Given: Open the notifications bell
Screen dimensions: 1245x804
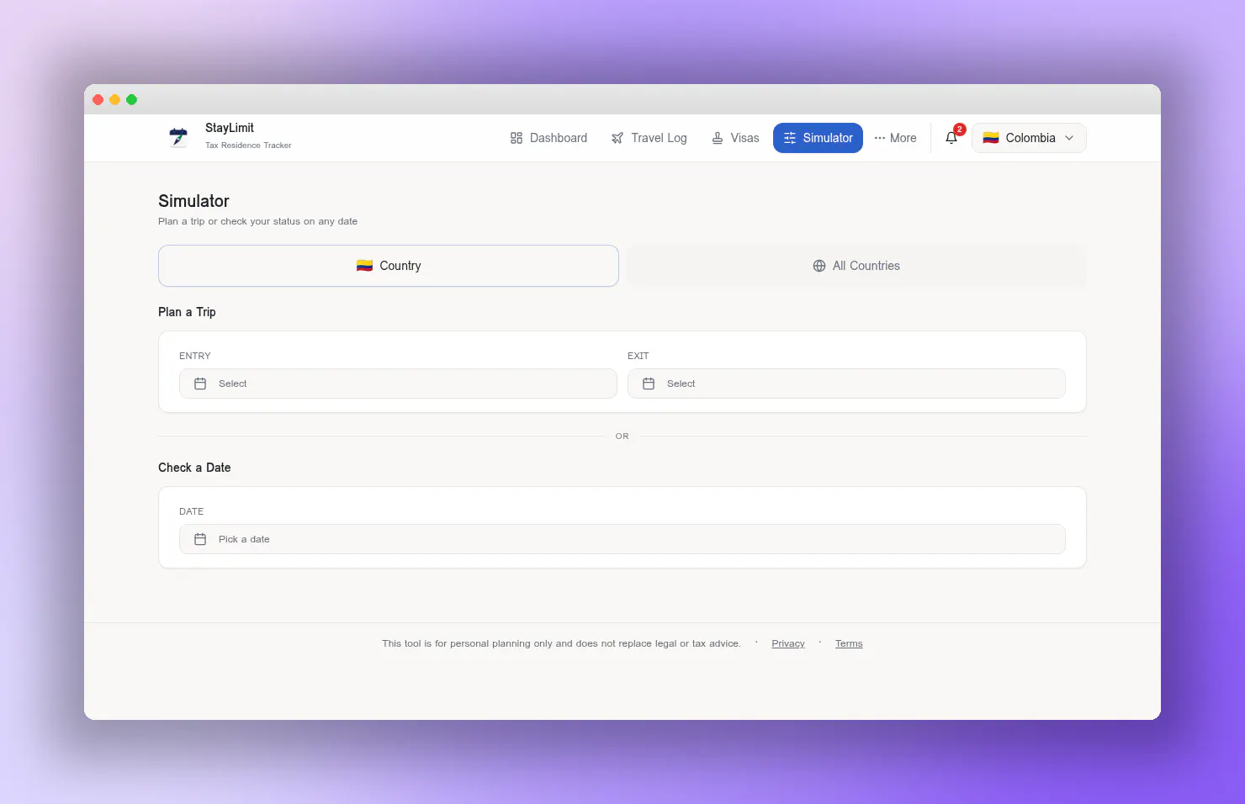Looking at the screenshot, I should pyautogui.click(x=951, y=138).
